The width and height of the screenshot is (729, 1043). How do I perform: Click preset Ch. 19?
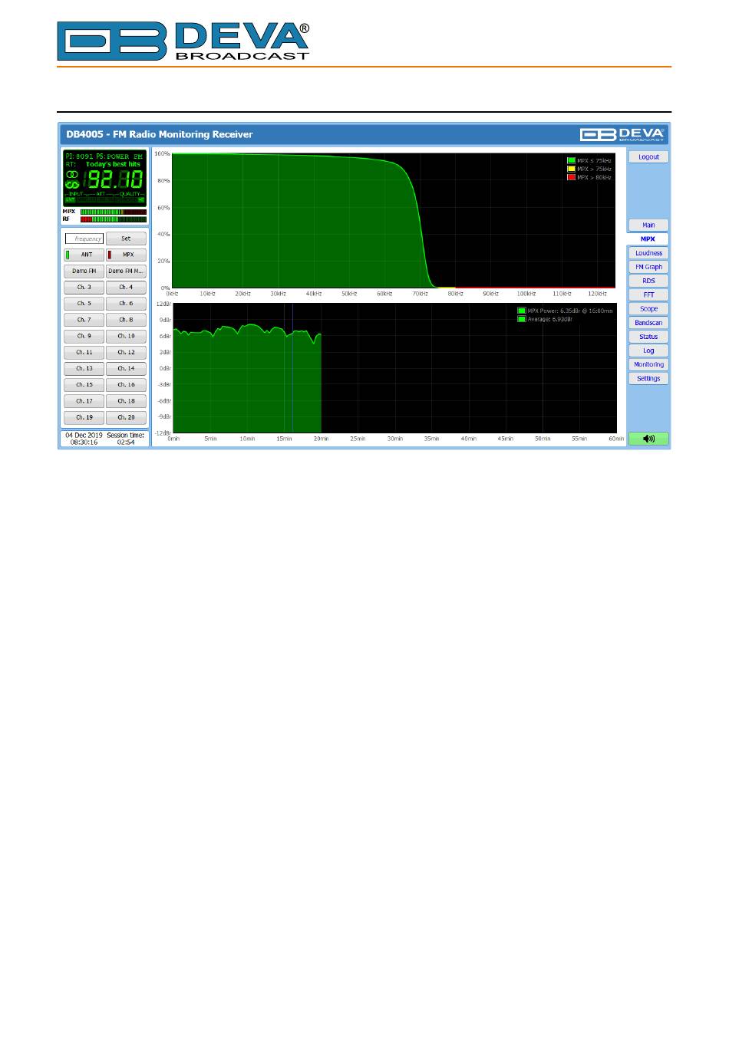pyautogui.click(x=84, y=417)
